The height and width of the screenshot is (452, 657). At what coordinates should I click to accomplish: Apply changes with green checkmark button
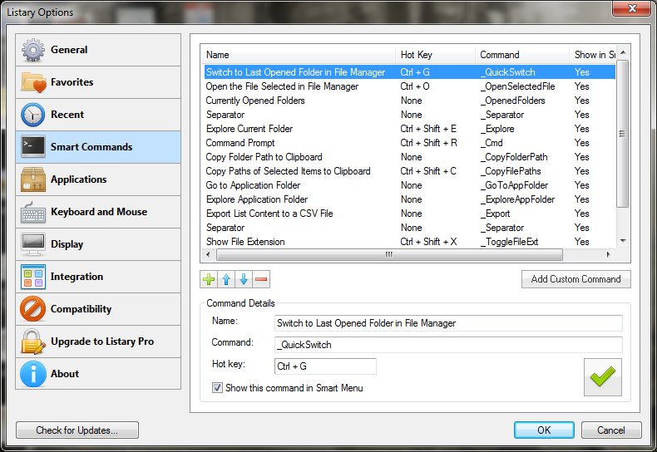602,377
